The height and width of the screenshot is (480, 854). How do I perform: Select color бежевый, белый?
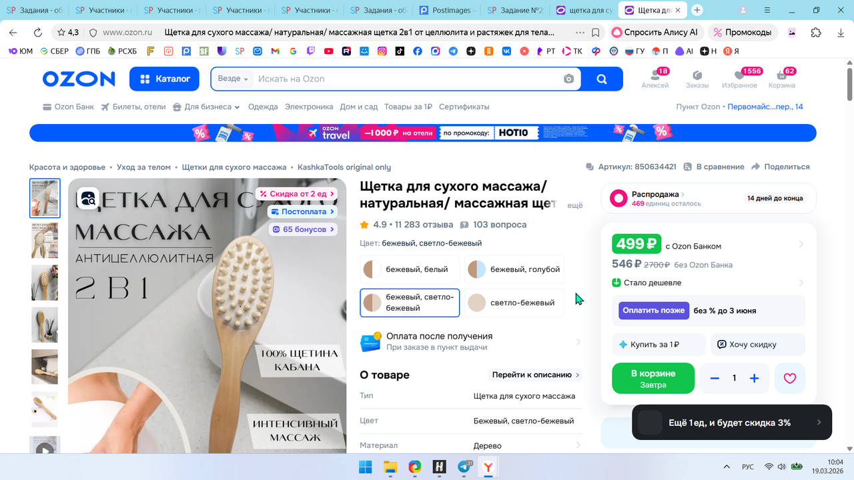click(x=410, y=269)
